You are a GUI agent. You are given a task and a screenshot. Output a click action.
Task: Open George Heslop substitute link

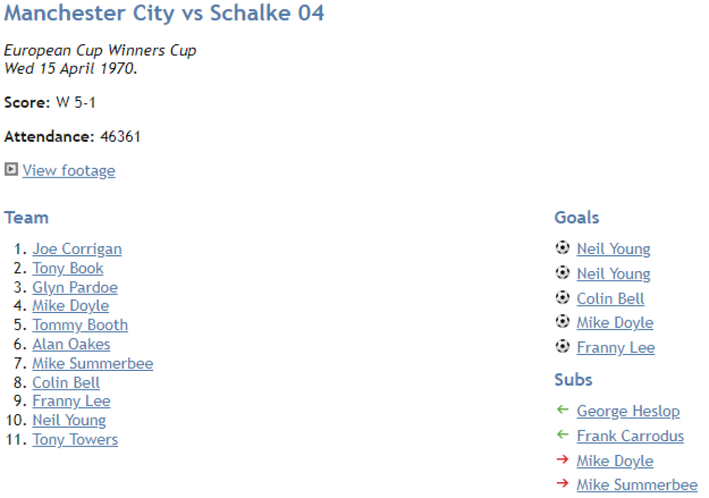click(x=628, y=411)
